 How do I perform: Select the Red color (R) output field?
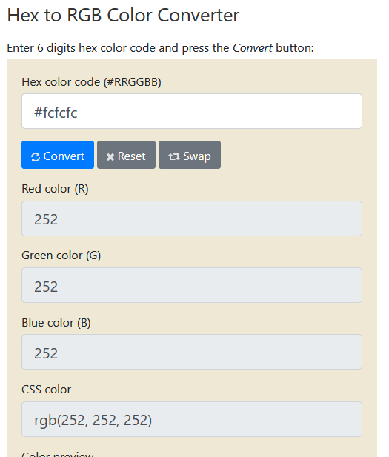click(x=192, y=219)
